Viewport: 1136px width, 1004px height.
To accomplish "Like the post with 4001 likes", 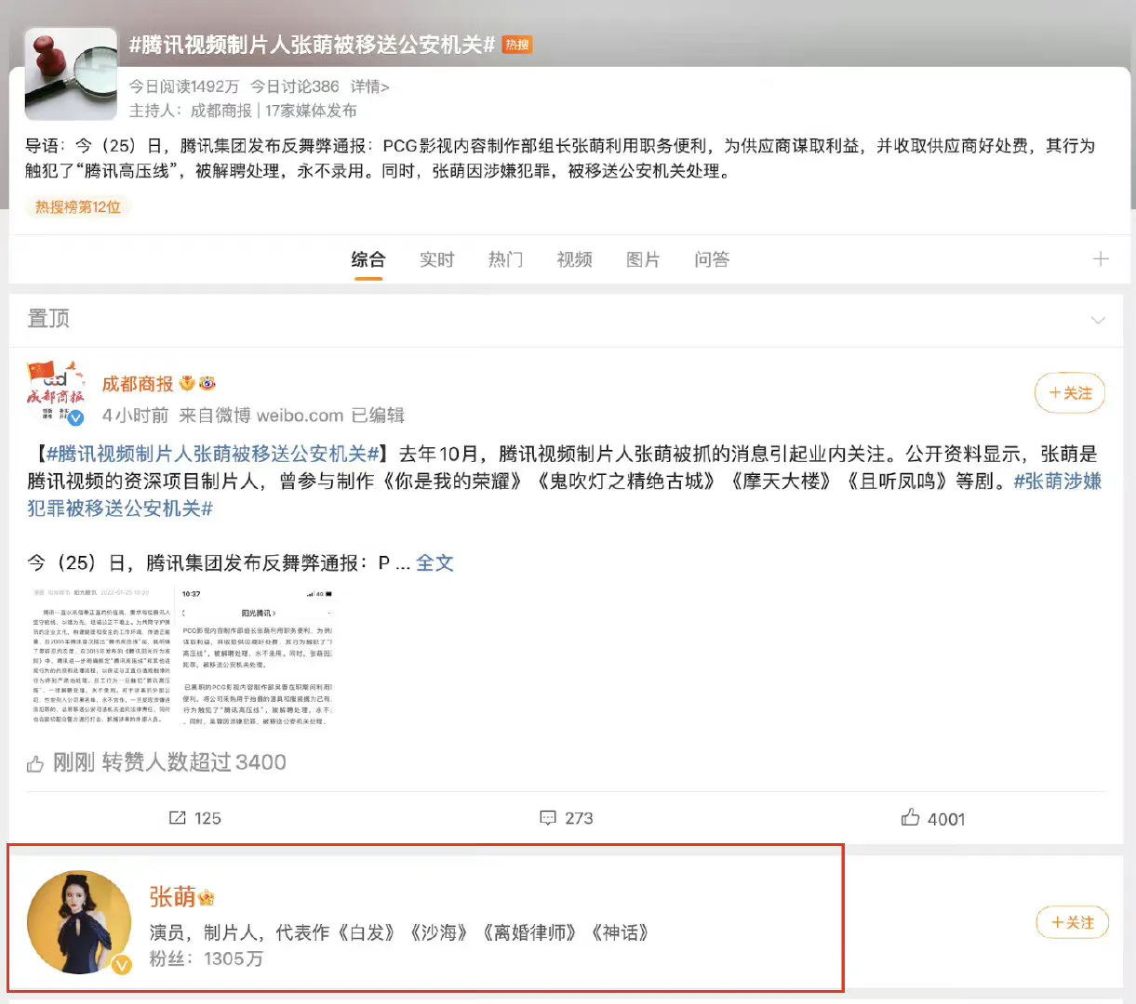I will tap(910, 818).
